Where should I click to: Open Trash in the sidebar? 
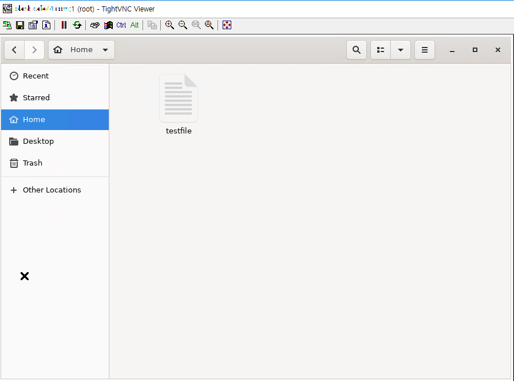coord(33,163)
